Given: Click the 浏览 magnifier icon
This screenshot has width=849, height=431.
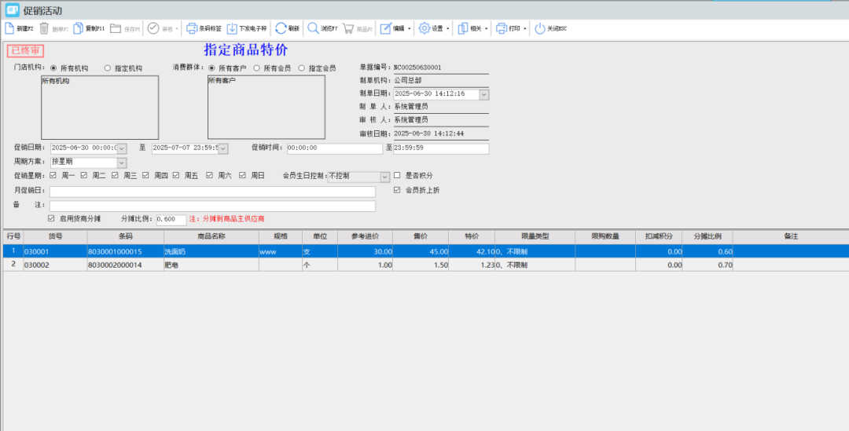Looking at the screenshot, I should [x=313, y=29].
